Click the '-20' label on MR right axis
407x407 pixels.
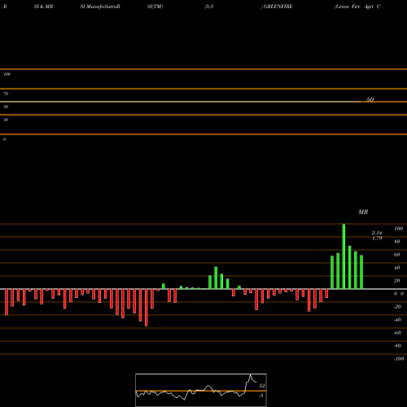coord(397,307)
